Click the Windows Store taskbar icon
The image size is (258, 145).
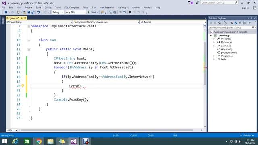[x=27, y=141]
